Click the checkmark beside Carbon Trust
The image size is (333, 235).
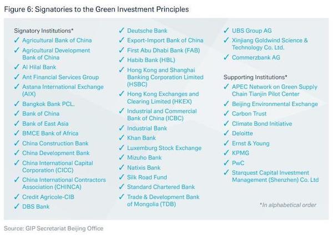pyautogui.click(x=226, y=113)
